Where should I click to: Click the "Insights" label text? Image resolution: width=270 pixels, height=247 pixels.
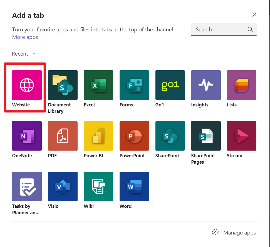coord(200,105)
